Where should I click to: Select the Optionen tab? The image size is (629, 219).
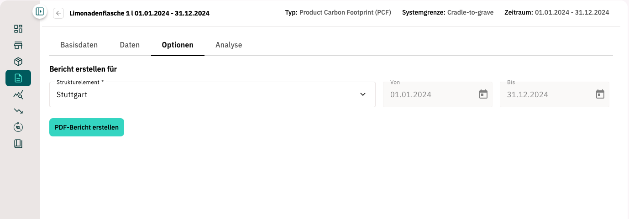click(178, 45)
